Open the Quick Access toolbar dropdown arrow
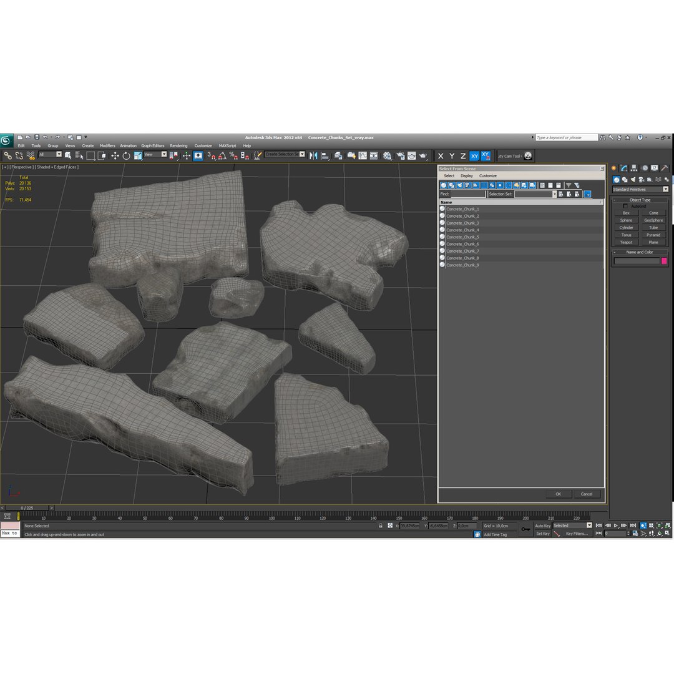This screenshot has width=674, height=674. (85, 137)
